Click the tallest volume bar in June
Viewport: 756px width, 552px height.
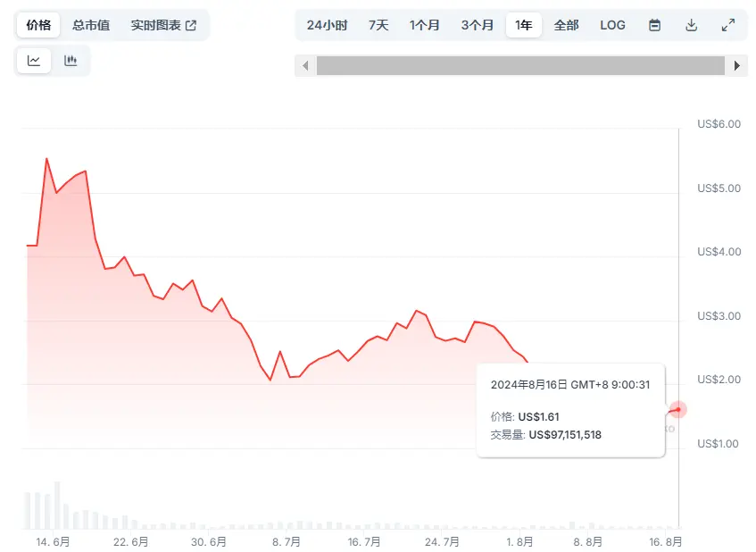tap(57, 506)
